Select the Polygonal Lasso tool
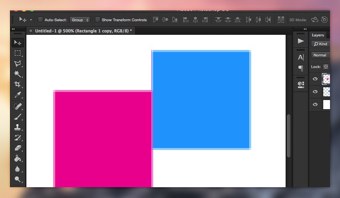 (x=18, y=64)
